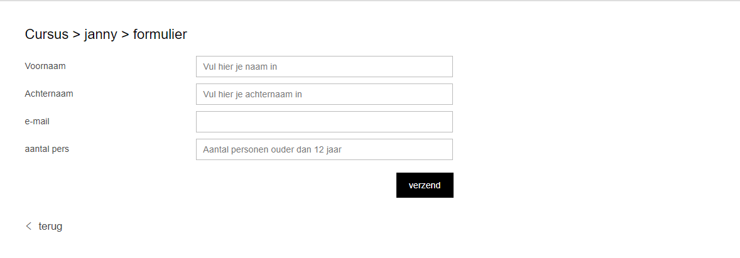The width and height of the screenshot is (740, 258).
Task: Click placeholder "Vul hier je achternaam in"
Action: tap(253, 94)
